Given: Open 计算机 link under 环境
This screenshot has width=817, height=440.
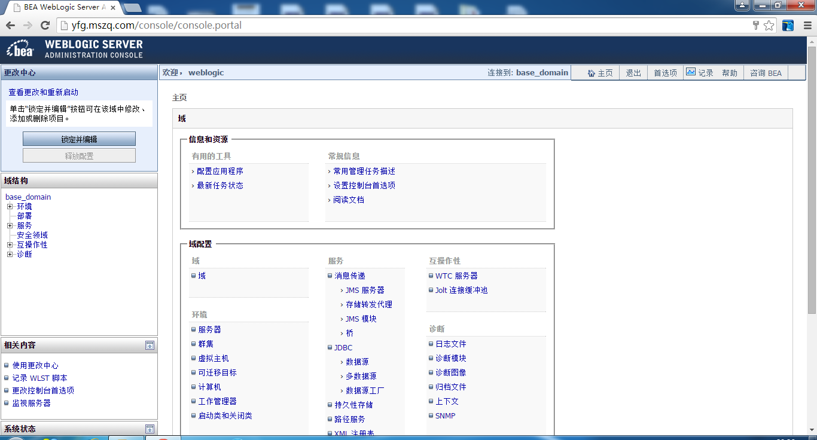Looking at the screenshot, I should (210, 387).
